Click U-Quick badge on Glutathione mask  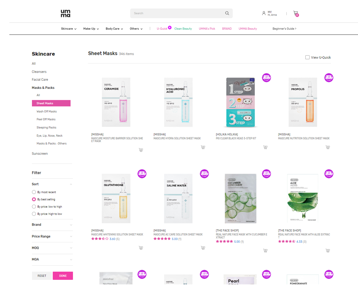pyautogui.click(x=142, y=174)
